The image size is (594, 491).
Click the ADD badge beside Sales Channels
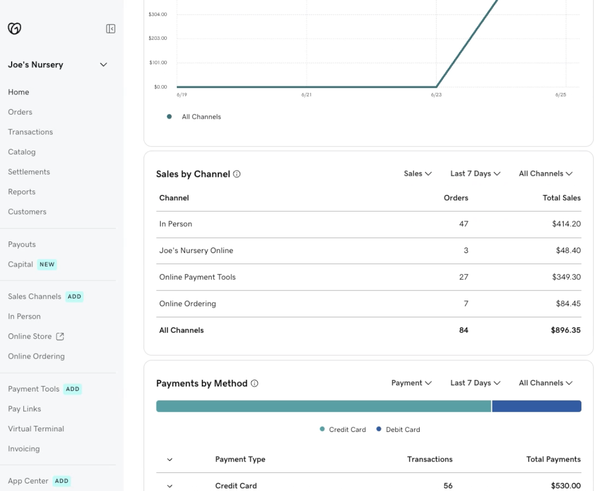coord(74,297)
